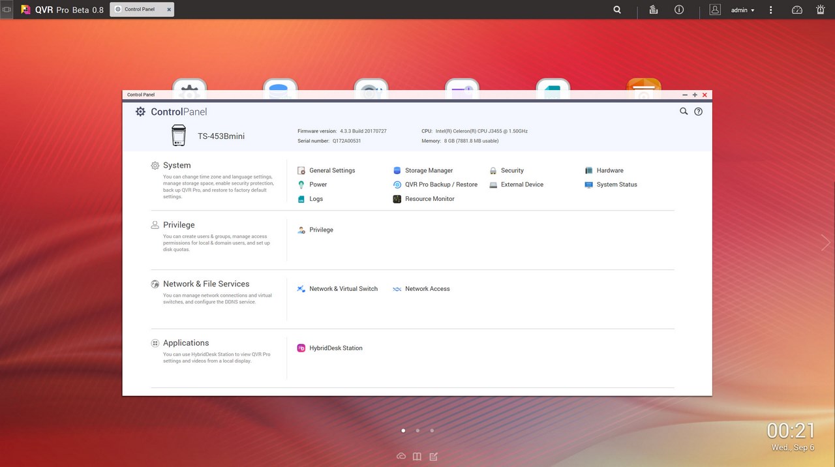Click the edit note icon at desktop bottom
This screenshot has width=835, height=467.
coord(433,457)
